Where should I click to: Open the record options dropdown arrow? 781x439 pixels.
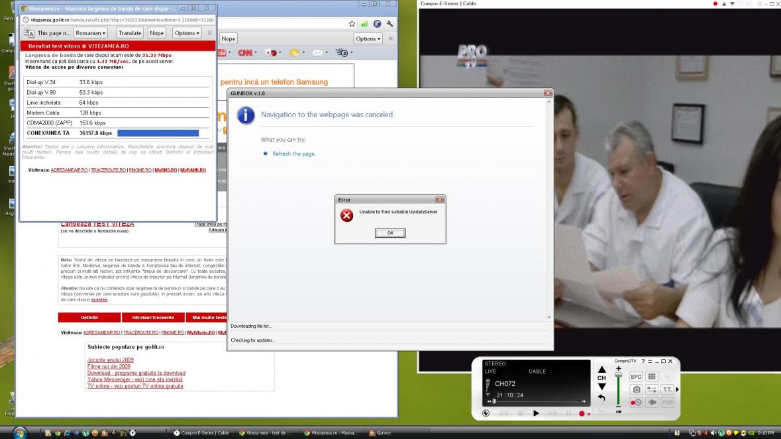tap(588, 415)
